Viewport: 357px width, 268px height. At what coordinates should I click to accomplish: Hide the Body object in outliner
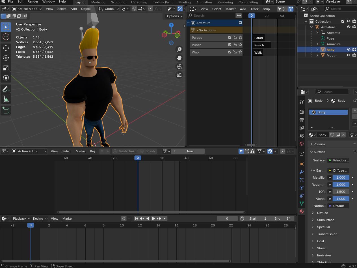click(349, 50)
